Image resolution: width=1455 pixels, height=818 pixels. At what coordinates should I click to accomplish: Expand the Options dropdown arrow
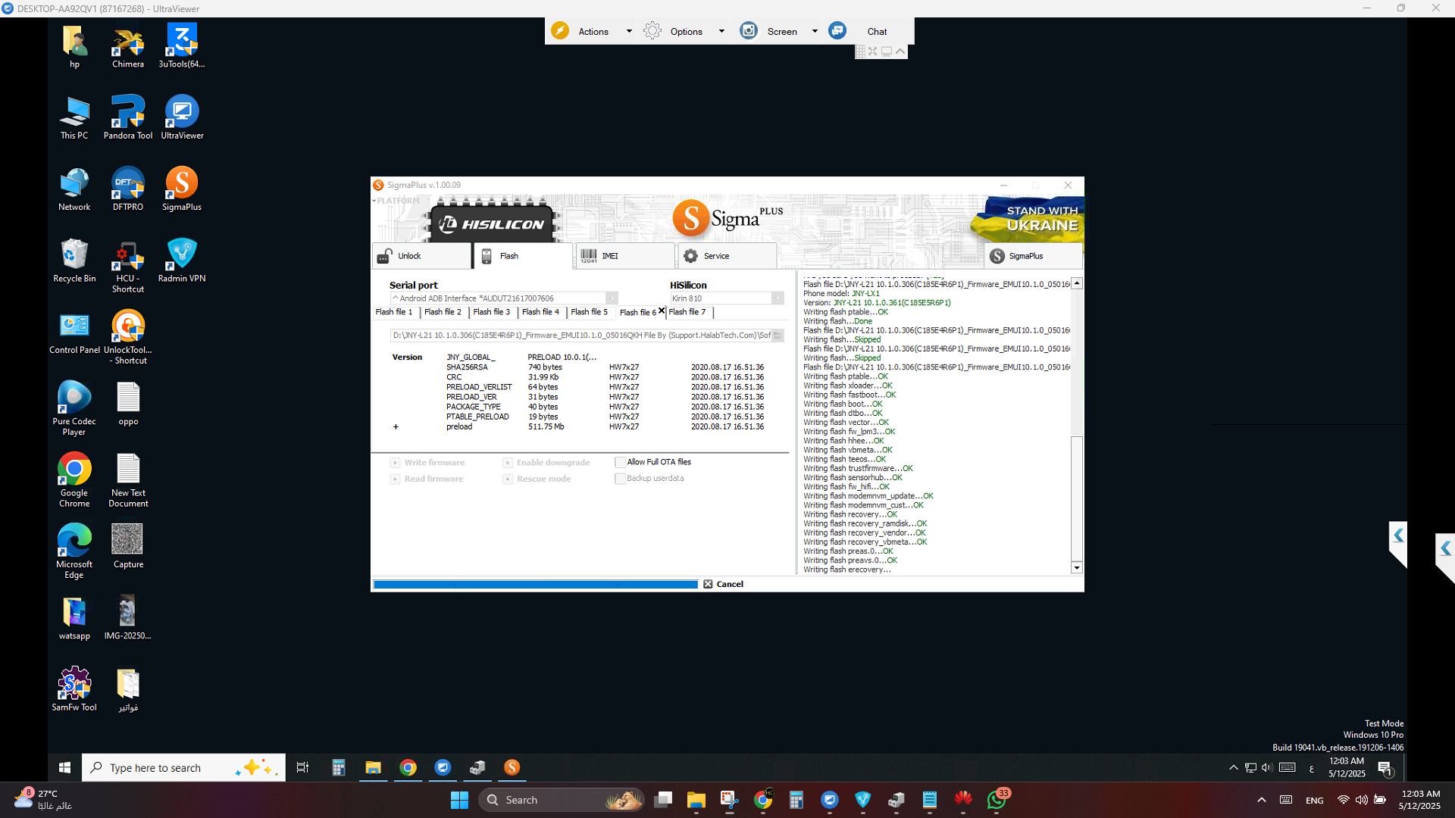[x=721, y=31]
